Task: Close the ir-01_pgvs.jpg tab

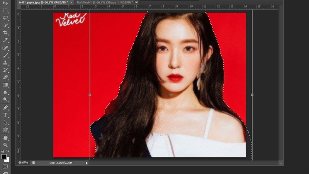Action: pyautogui.click(x=71, y=2)
